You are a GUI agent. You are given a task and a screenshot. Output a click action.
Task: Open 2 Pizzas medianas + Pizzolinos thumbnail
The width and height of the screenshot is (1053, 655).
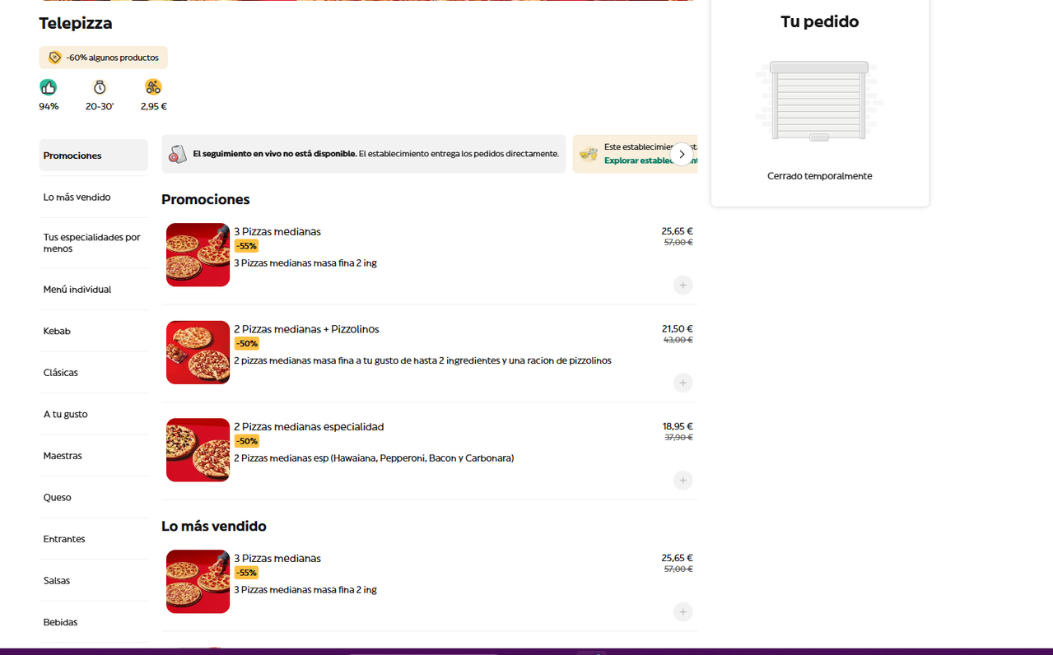[x=198, y=352]
